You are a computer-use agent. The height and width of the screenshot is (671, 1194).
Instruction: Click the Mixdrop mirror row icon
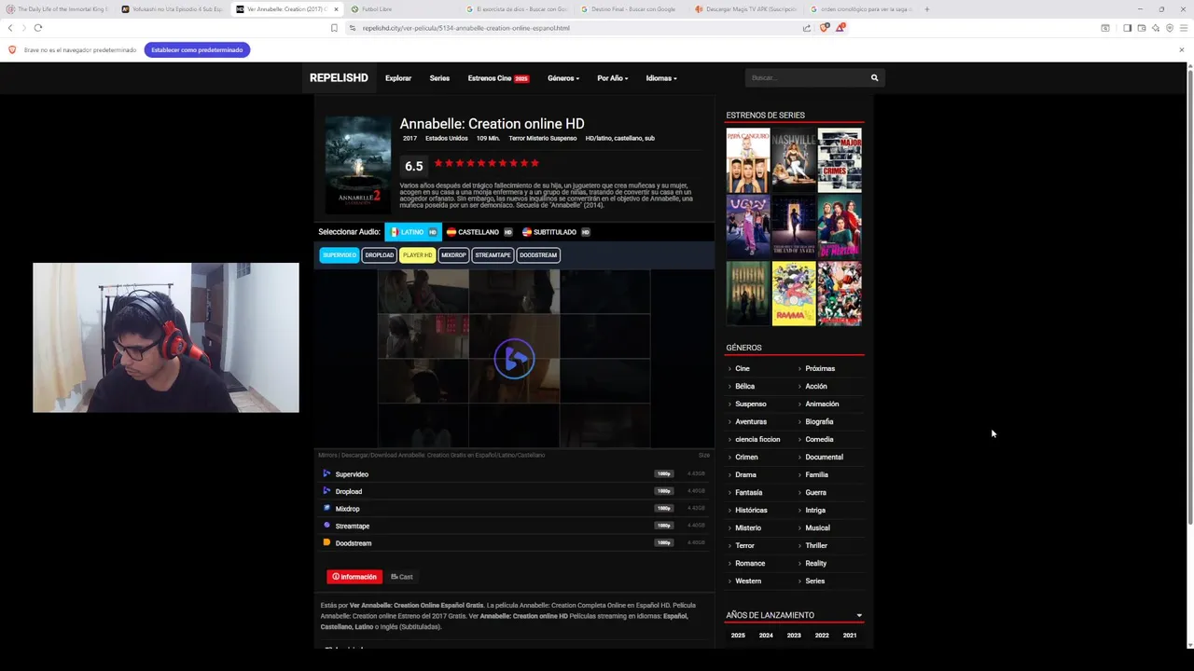pyautogui.click(x=326, y=508)
